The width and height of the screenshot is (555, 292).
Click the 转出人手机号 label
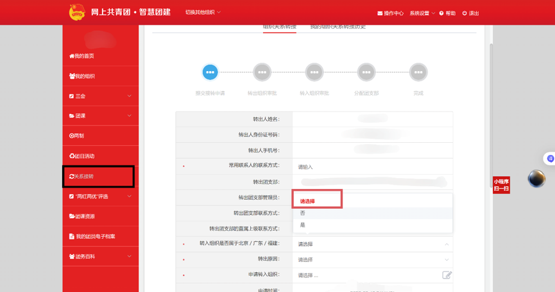point(264,150)
